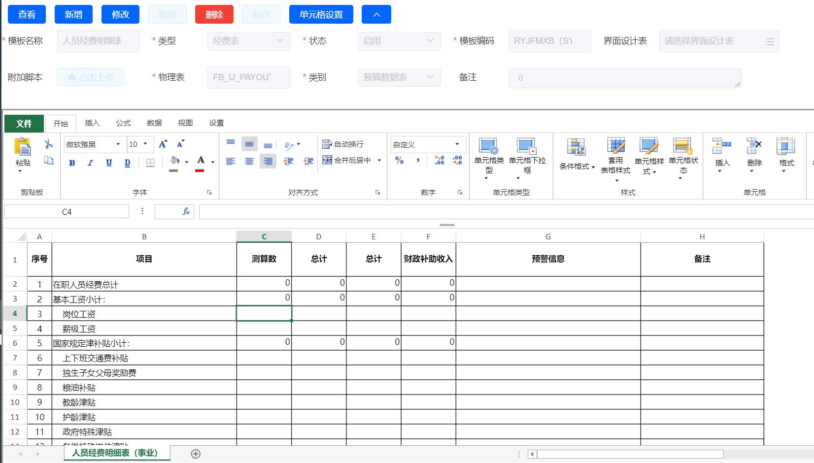Image resolution: width=814 pixels, height=463 pixels.
Task: Click the C4 name box field
Action: [67, 211]
